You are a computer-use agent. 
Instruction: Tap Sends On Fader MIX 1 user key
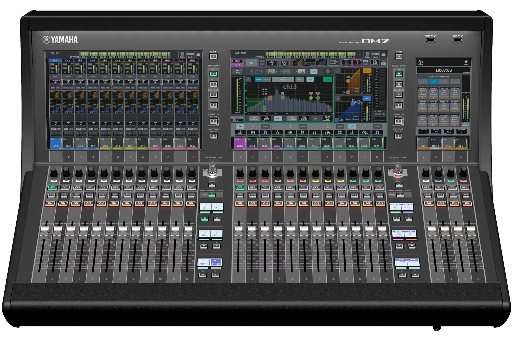tap(423, 92)
